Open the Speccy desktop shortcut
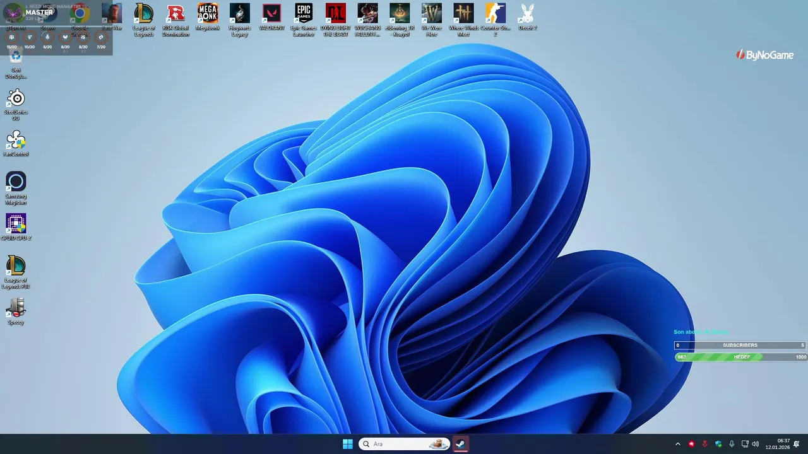The height and width of the screenshot is (454, 808). 16,311
